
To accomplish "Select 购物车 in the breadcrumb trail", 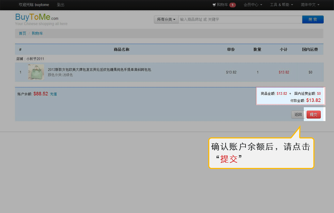I will pos(37,33).
